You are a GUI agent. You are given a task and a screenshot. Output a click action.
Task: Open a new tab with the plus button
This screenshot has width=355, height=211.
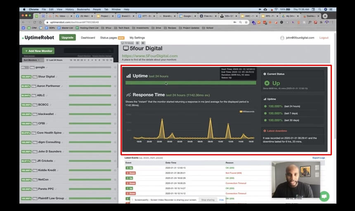pos(325,16)
